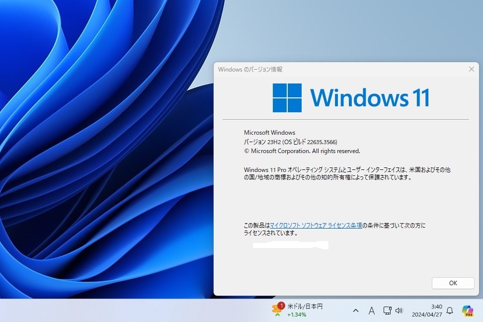Close the Windows のバージョン情報 dialog
Screen dimensions: 483x322
(x=471, y=69)
